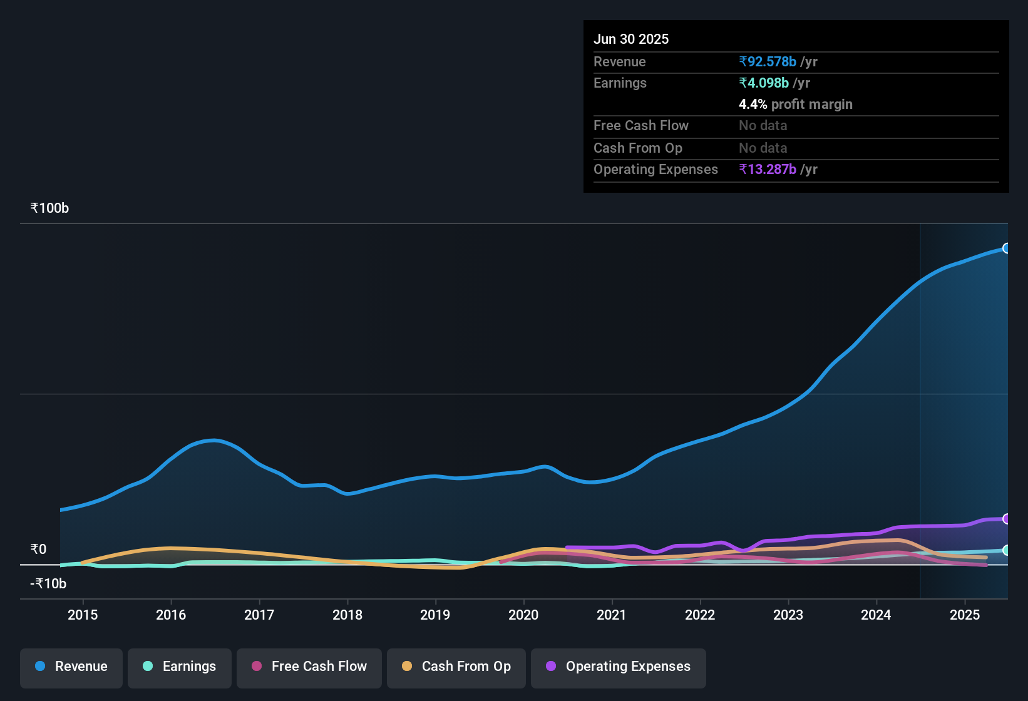Click the orange Cash From Op dot icon
The height and width of the screenshot is (701, 1028).
pos(407,667)
